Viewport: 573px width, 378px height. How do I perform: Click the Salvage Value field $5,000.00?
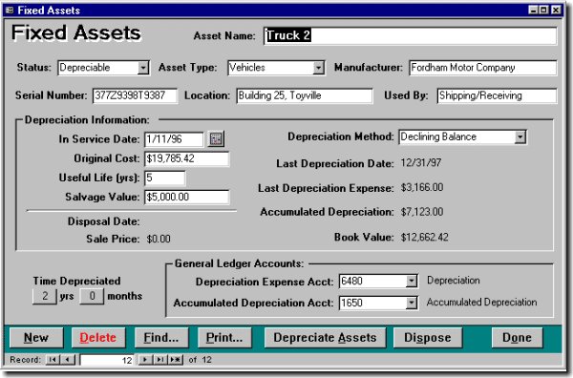point(187,198)
